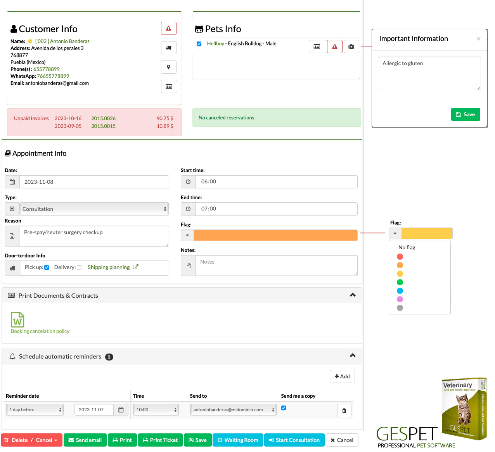Open Shipping planning link

point(109,267)
